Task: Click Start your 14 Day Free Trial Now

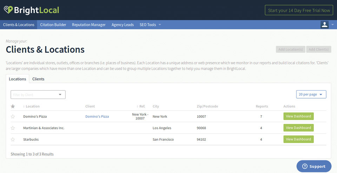Action: point(299,10)
